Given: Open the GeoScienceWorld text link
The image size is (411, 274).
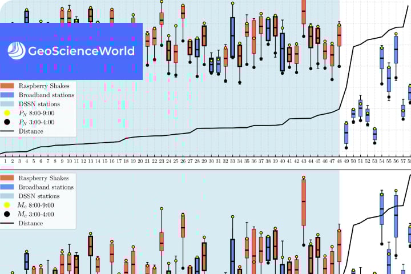Looking at the screenshot, I should click(82, 51).
